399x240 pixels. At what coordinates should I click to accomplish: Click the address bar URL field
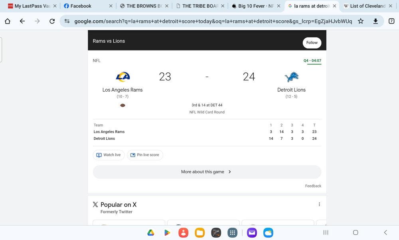[x=213, y=21]
